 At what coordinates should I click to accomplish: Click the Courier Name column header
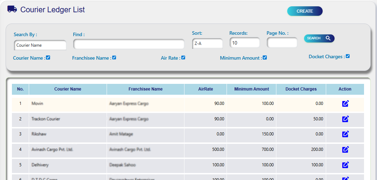coord(68,89)
